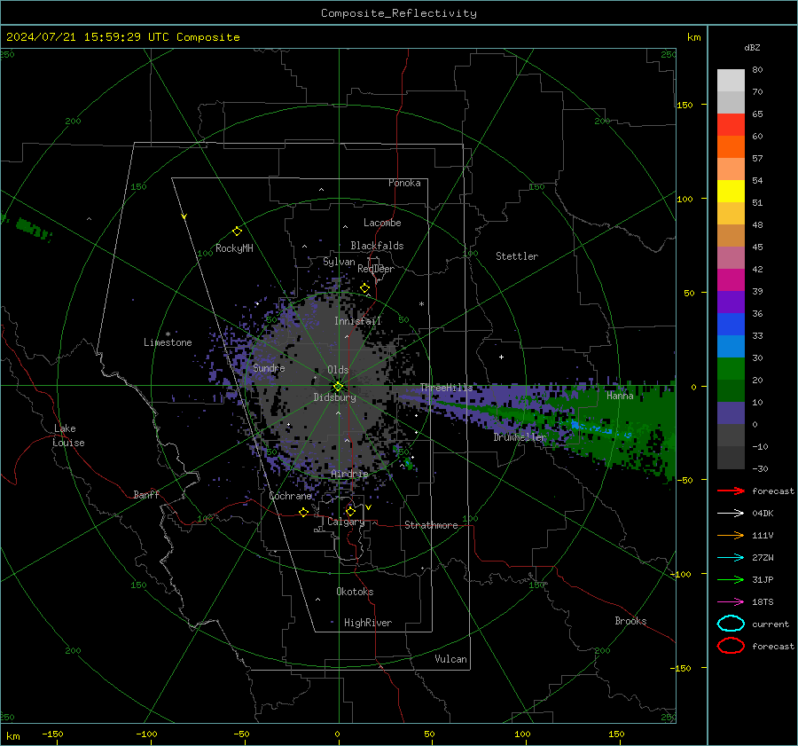This screenshot has width=798, height=746.
Task: Select the purple 36-39 dBZ swatch
Action: (731, 302)
